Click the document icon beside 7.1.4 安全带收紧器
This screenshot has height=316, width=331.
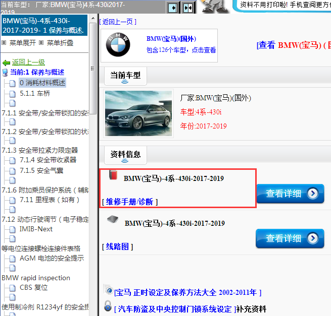click(x=13, y=160)
